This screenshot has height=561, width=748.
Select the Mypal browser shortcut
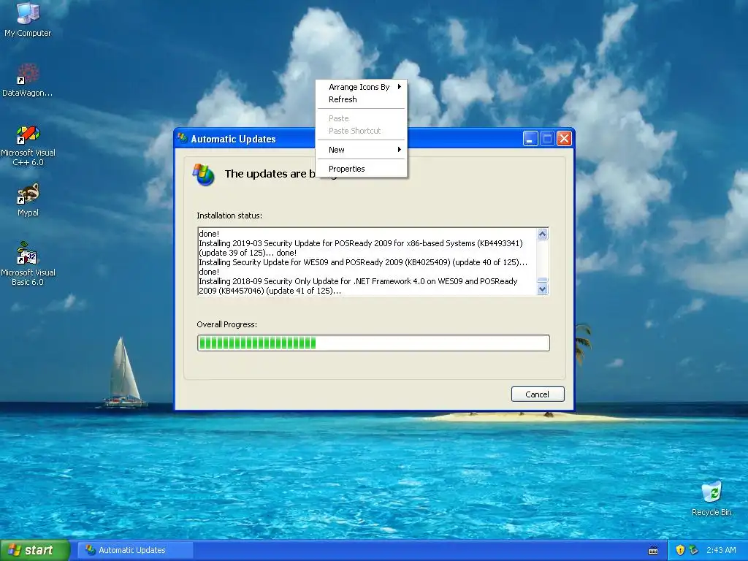[x=28, y=200]
